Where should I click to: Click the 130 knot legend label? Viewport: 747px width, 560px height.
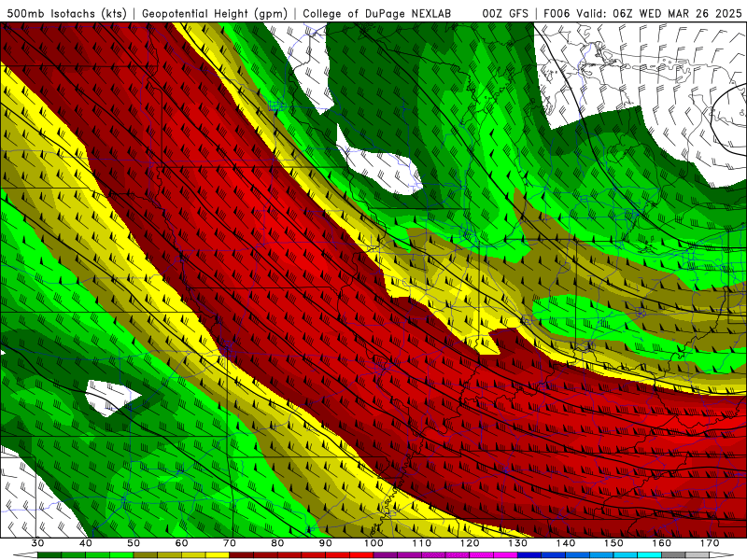pyautogui.click(x=517, y=543)
